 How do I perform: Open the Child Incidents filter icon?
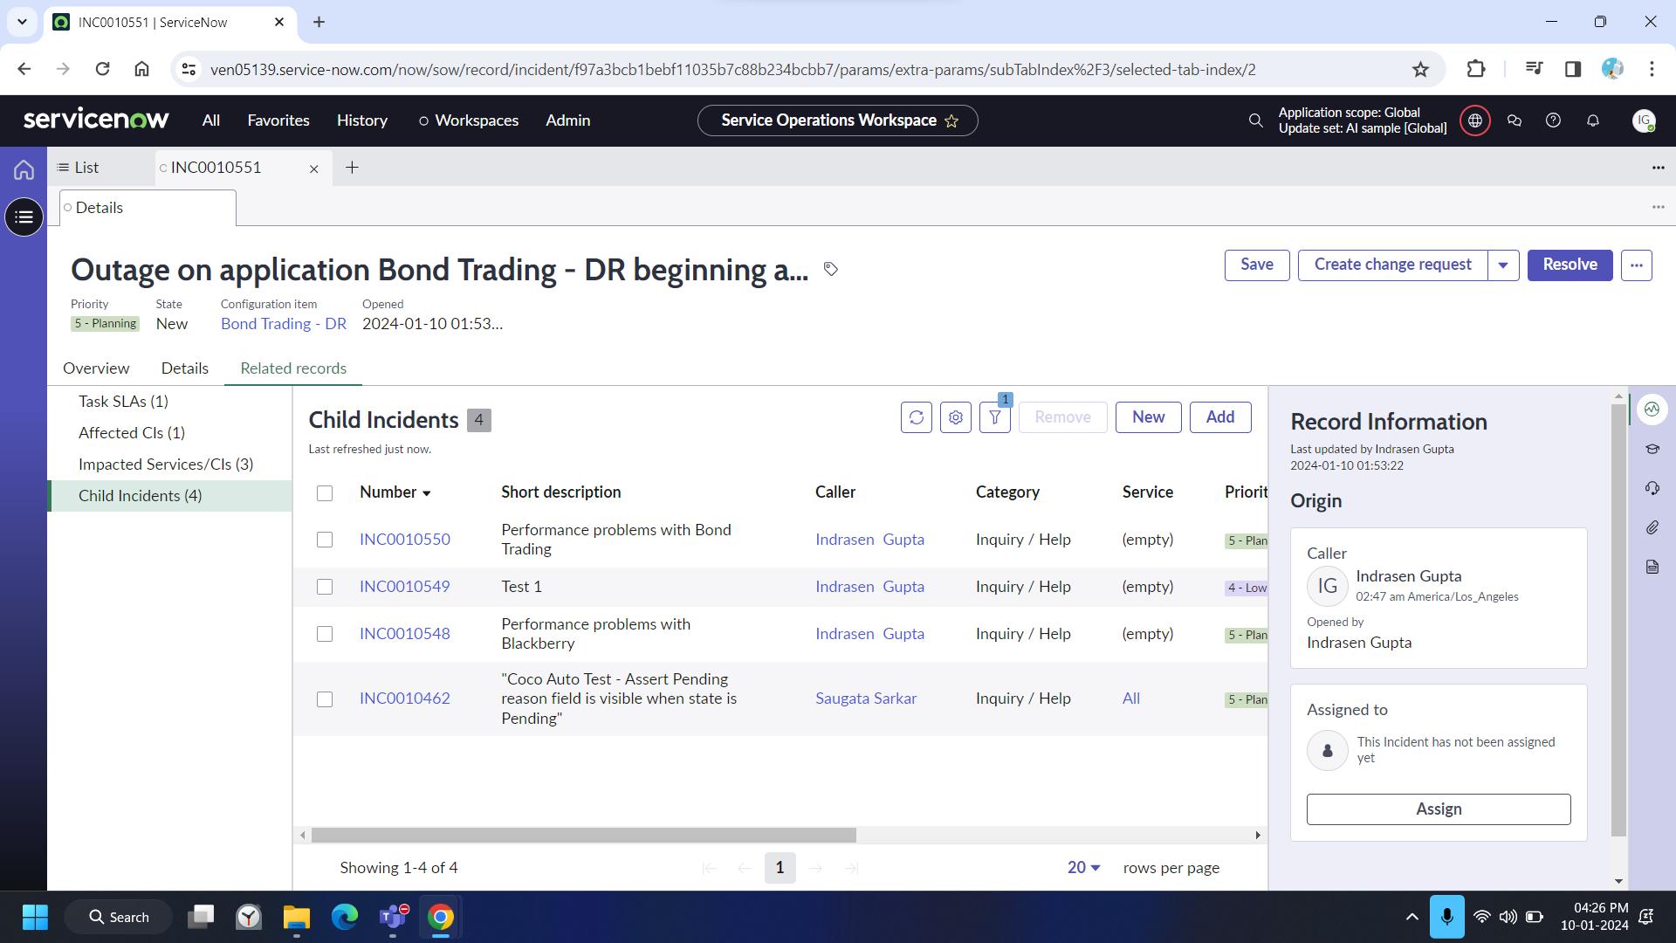coord(995,417)
